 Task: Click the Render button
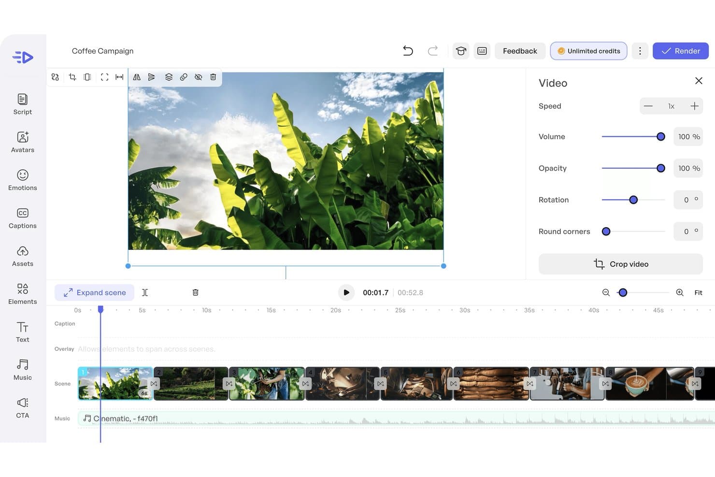click(680, 51)
